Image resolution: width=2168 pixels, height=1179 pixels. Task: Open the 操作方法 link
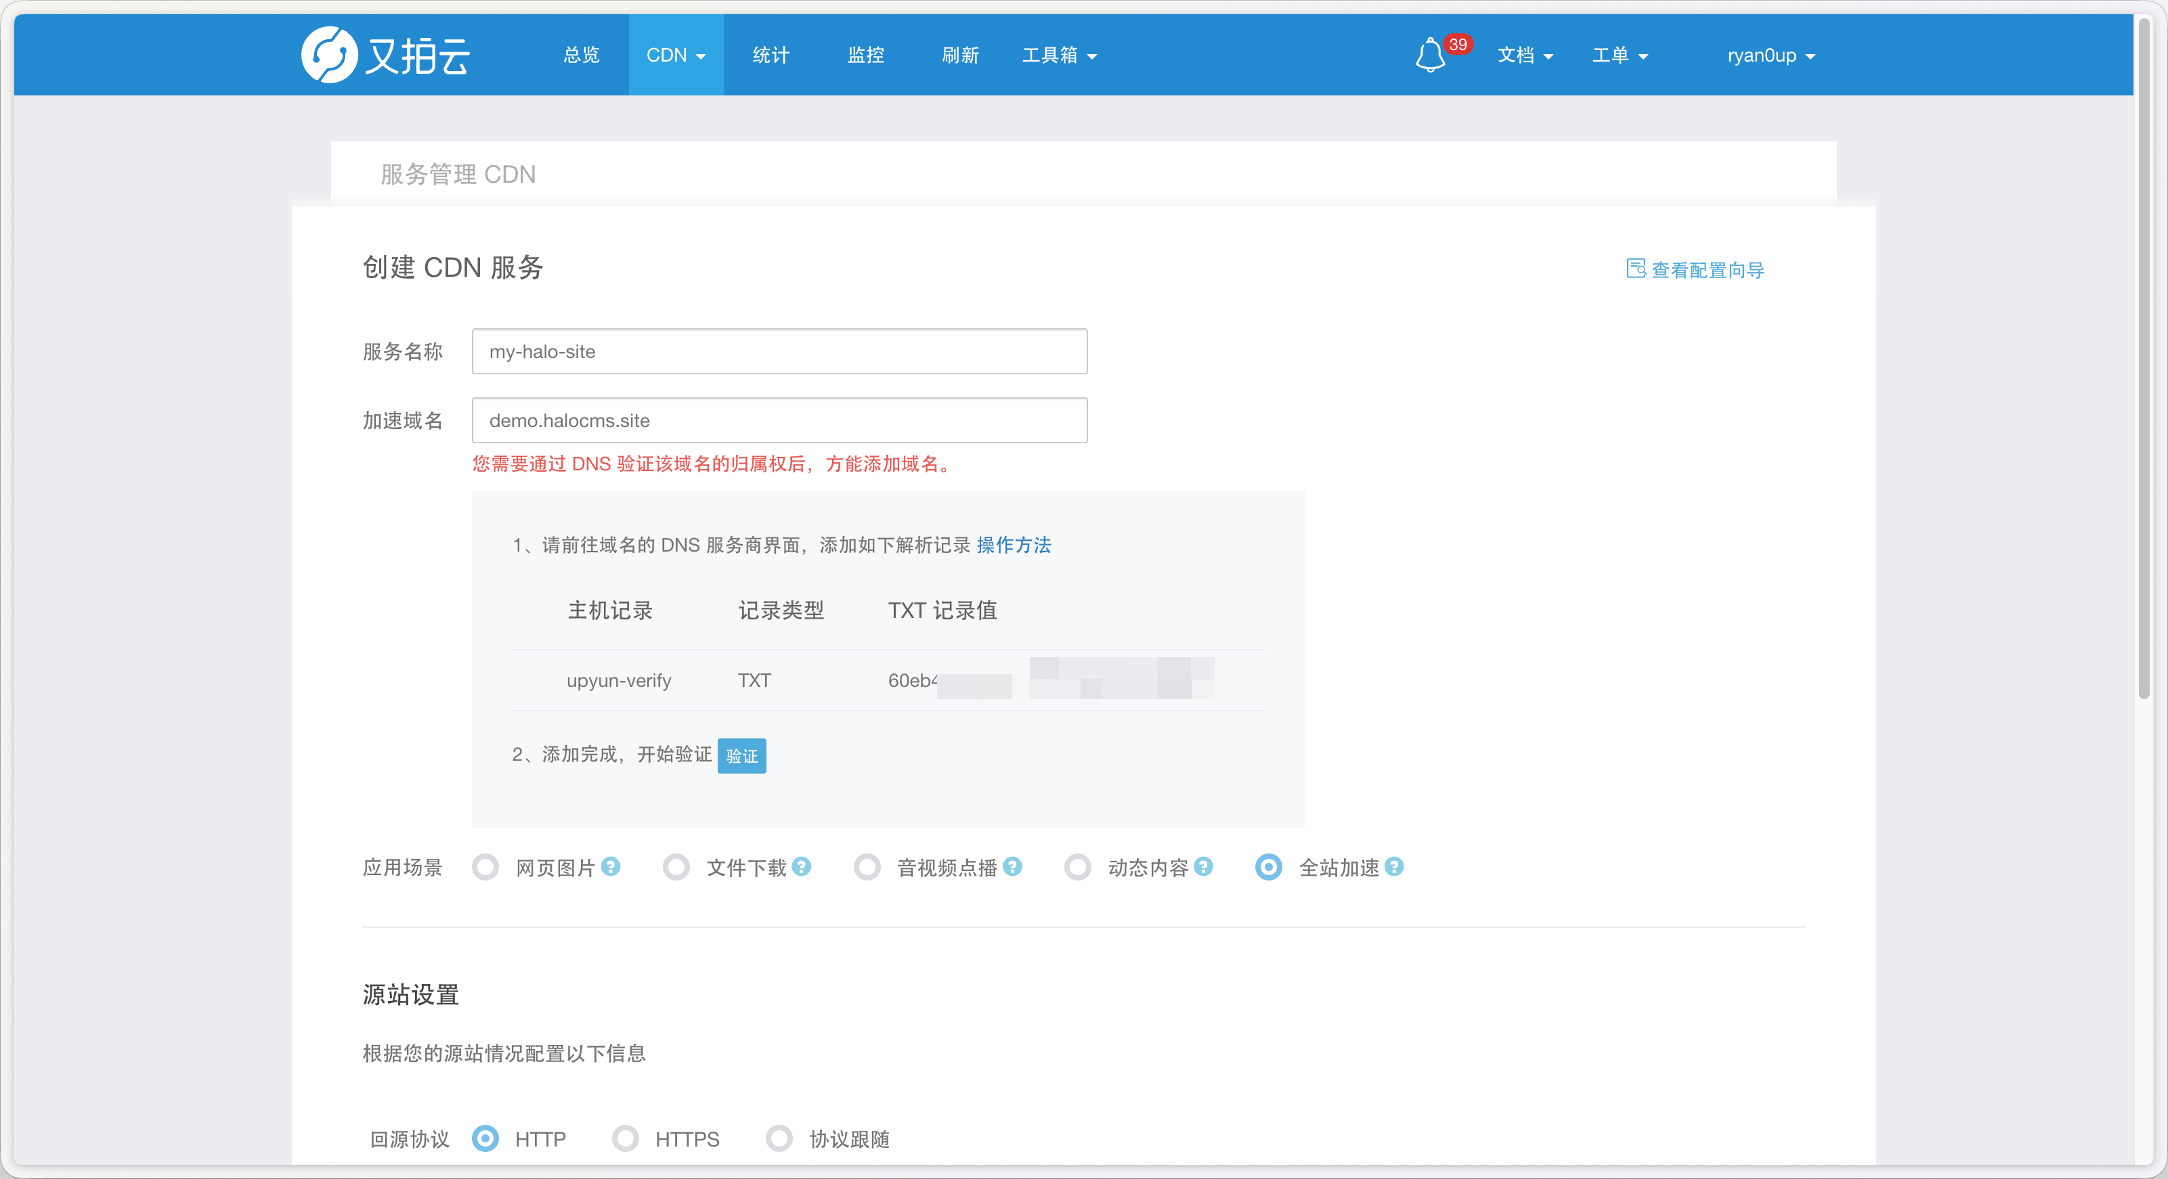coord(1014,544)
